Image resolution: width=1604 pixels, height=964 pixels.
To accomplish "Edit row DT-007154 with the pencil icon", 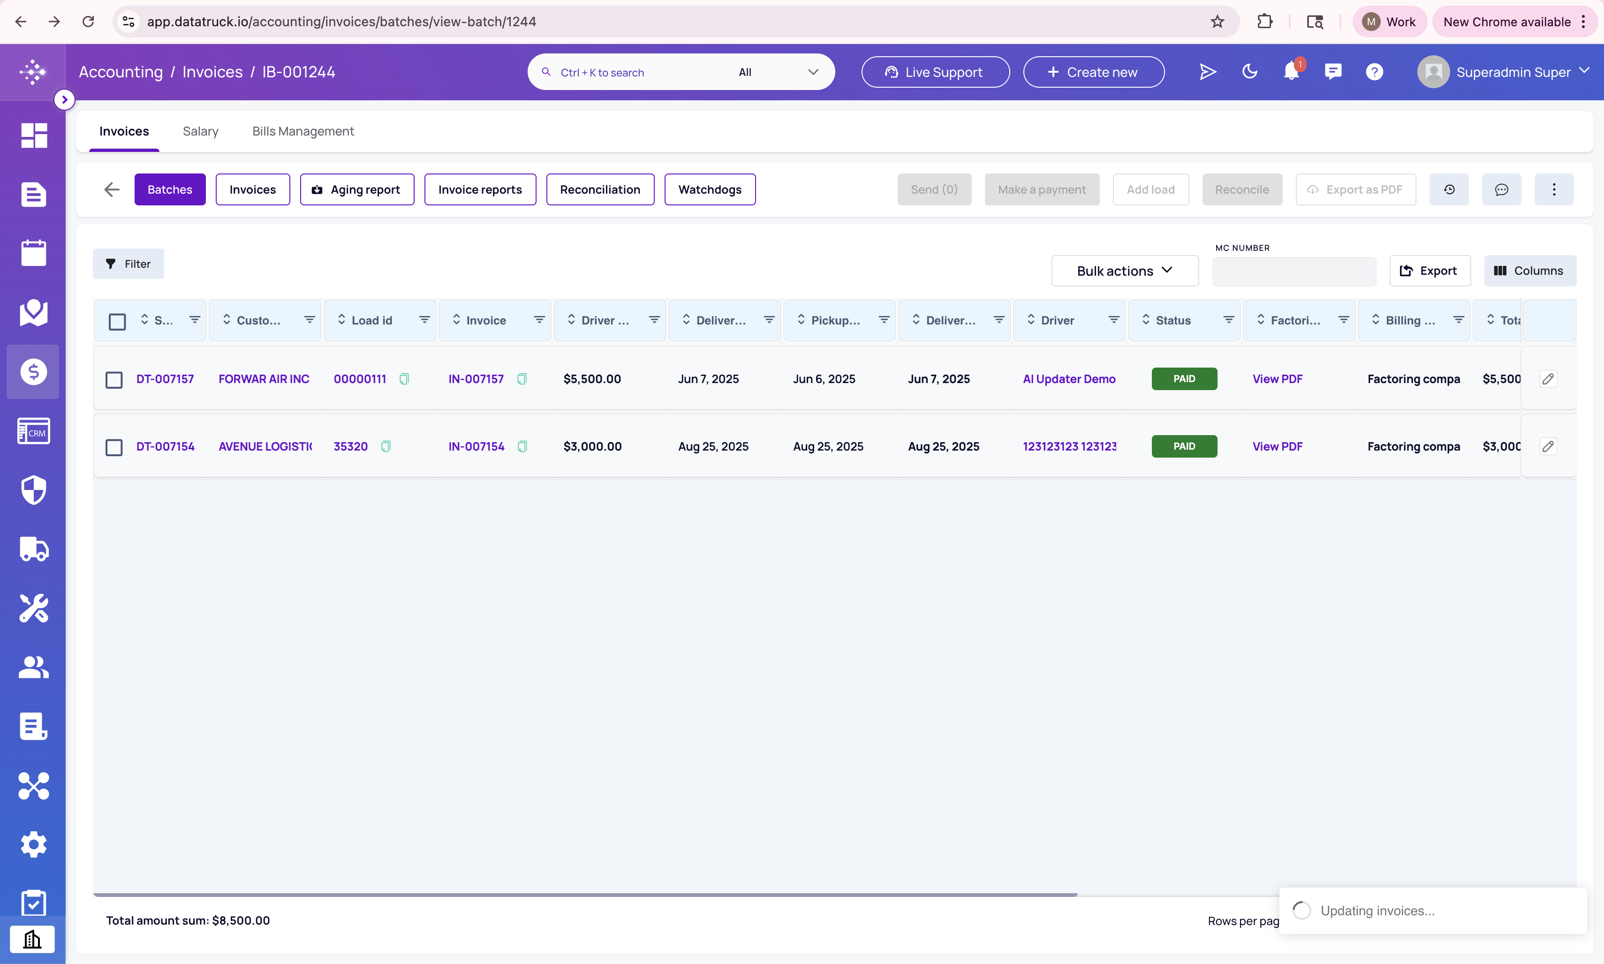I will click(x=1548, y=446).
